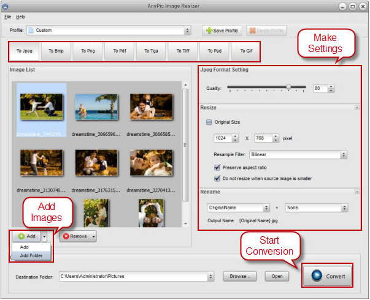
Task: Click the Quality value field showing 80
Action: 320,89
